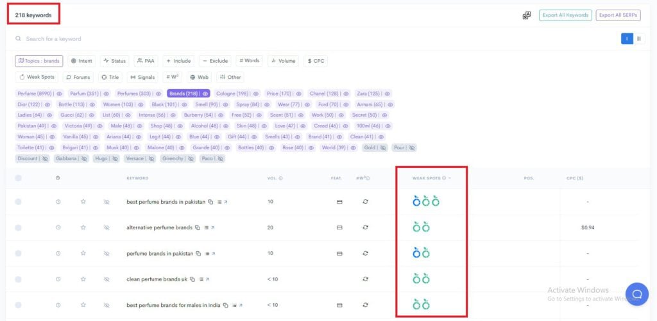Check the 'best perfume brands in pakistan' row
This screenshot has width=657, height=321.
[18, 202]
